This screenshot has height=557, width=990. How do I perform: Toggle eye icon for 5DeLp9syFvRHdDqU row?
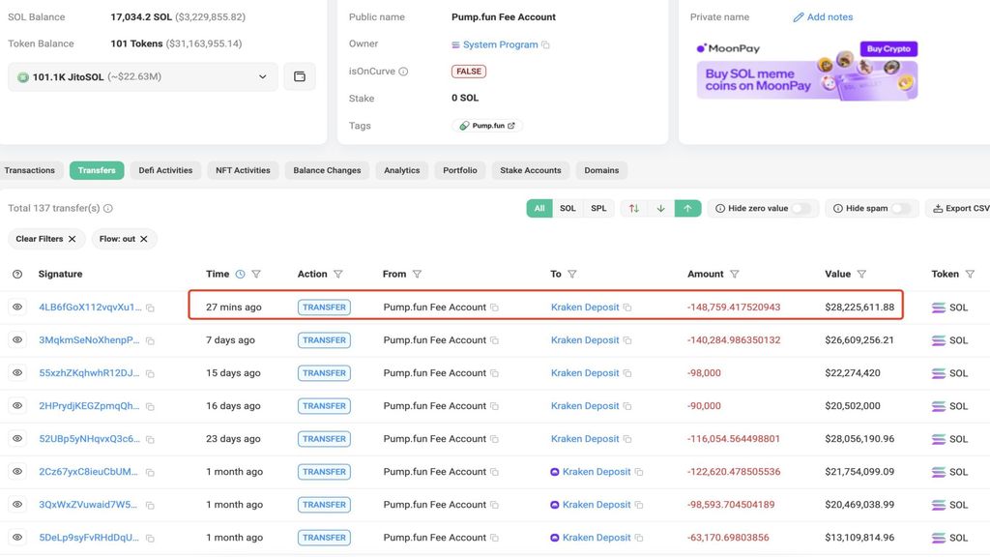(x=17, y=537)
